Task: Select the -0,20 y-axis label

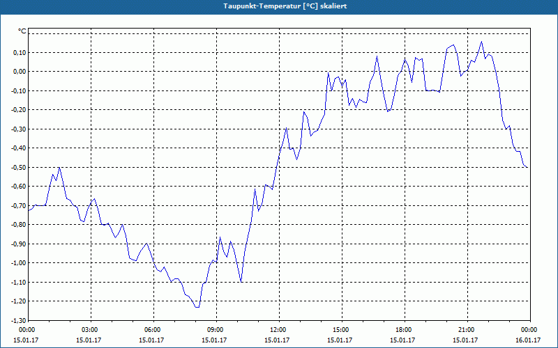Action: click(19, 110)
